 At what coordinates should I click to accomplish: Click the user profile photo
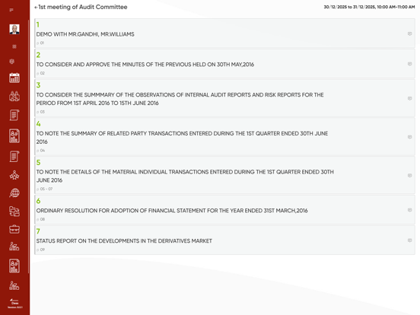click(x=14, y=29)
